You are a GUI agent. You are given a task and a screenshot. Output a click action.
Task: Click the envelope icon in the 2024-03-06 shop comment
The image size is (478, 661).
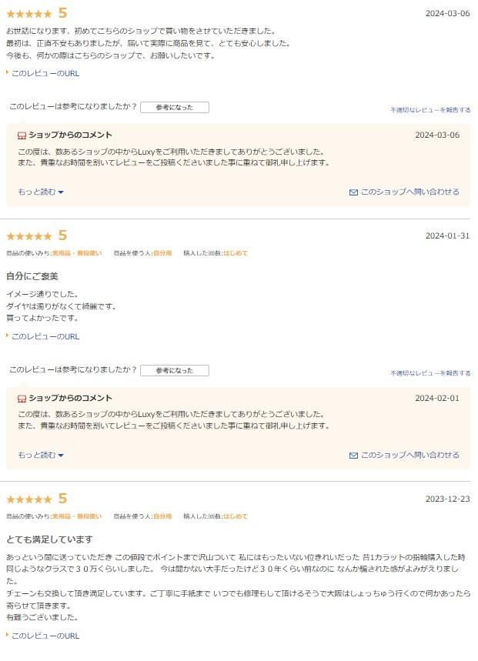pyautogui.click(x=353, y=192)
